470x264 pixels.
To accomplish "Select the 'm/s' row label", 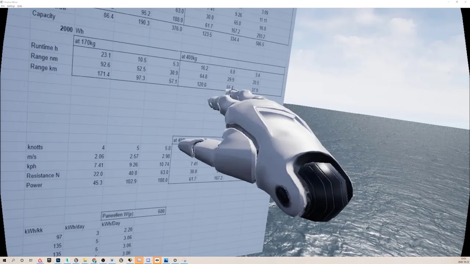I will pos(32,157).
